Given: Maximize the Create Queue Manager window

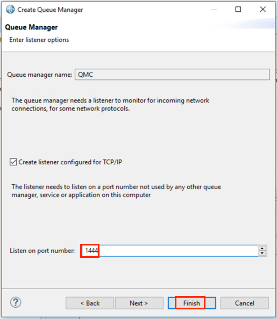Looking at the screenshot, I should pos(238,9).
